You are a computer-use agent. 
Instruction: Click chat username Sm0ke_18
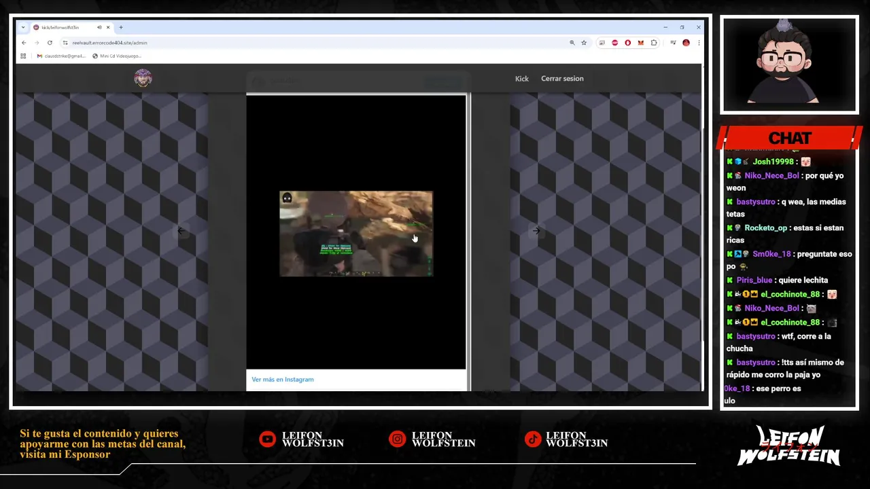[771, 254]
